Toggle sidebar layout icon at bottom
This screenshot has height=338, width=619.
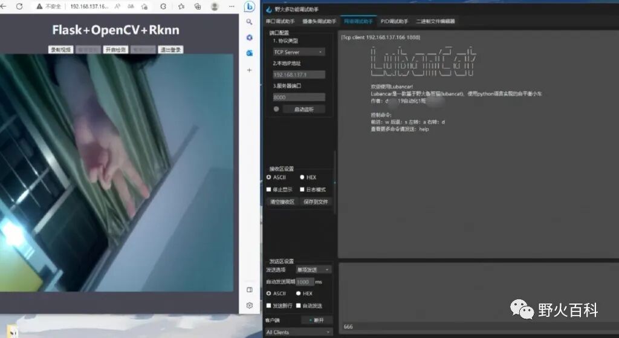(x=250, y=290)
